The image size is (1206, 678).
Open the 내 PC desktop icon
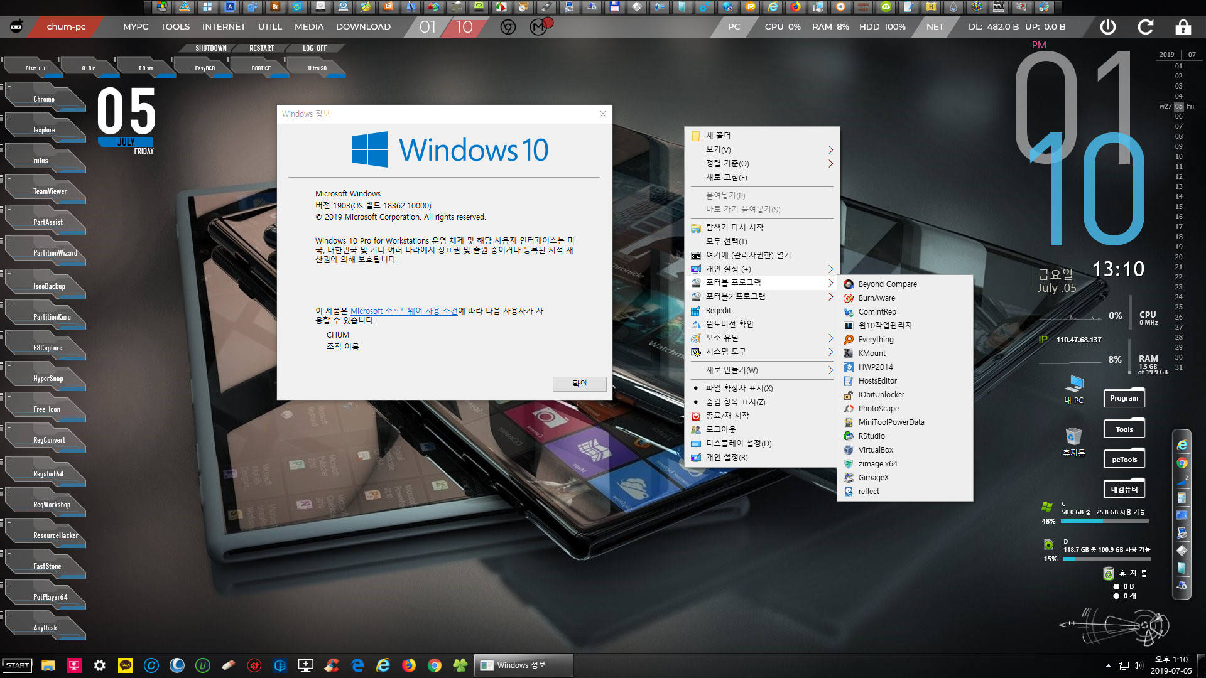[1074, 389]
